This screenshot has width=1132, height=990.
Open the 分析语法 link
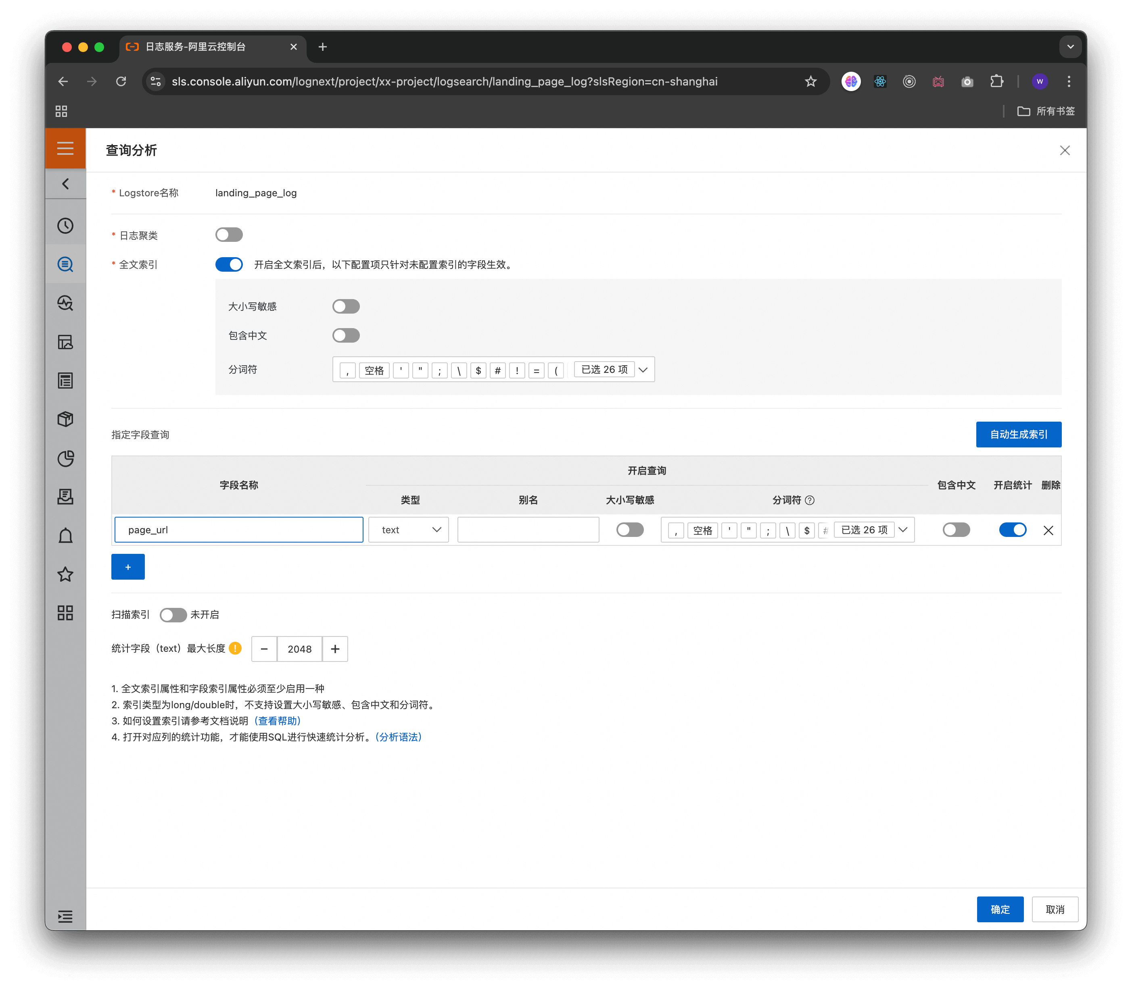(398, 737)
